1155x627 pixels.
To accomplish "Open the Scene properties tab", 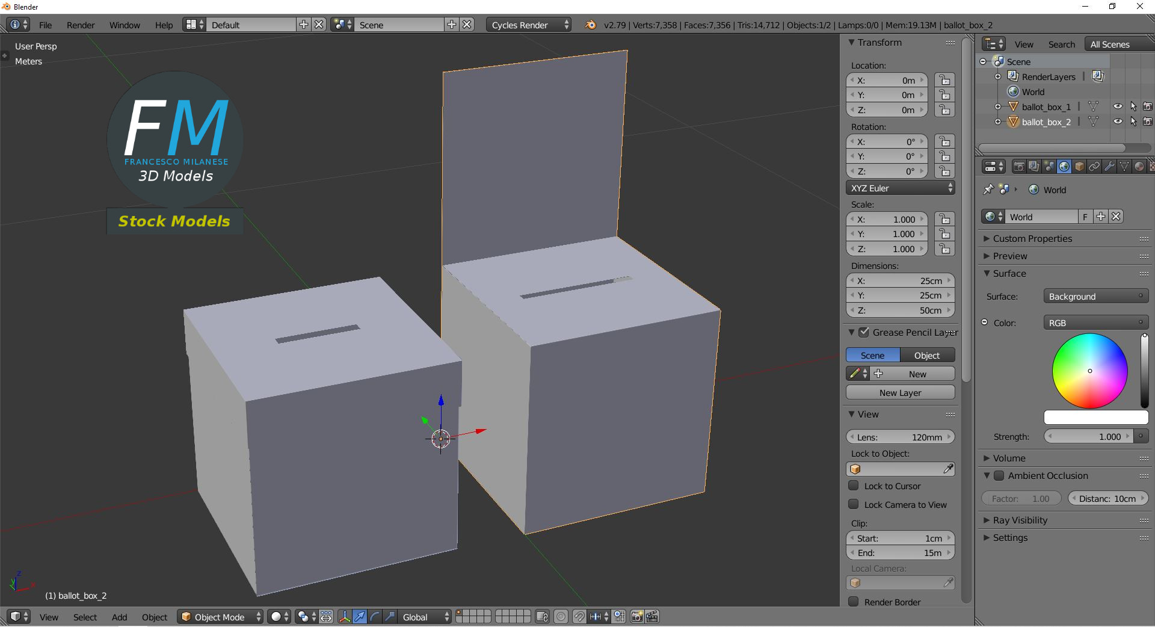I will [1049, 166].
